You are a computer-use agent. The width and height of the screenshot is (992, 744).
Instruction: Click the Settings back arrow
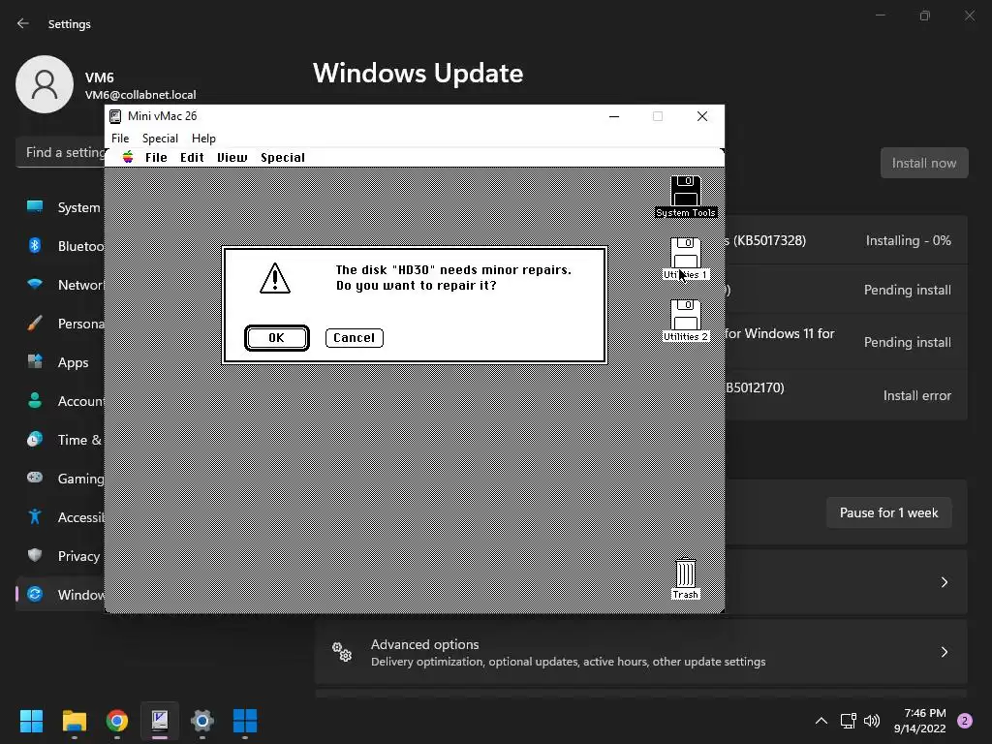pos(23,23)
